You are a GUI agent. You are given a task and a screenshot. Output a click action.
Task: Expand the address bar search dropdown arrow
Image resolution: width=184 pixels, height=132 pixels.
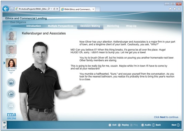coord(52,9)
